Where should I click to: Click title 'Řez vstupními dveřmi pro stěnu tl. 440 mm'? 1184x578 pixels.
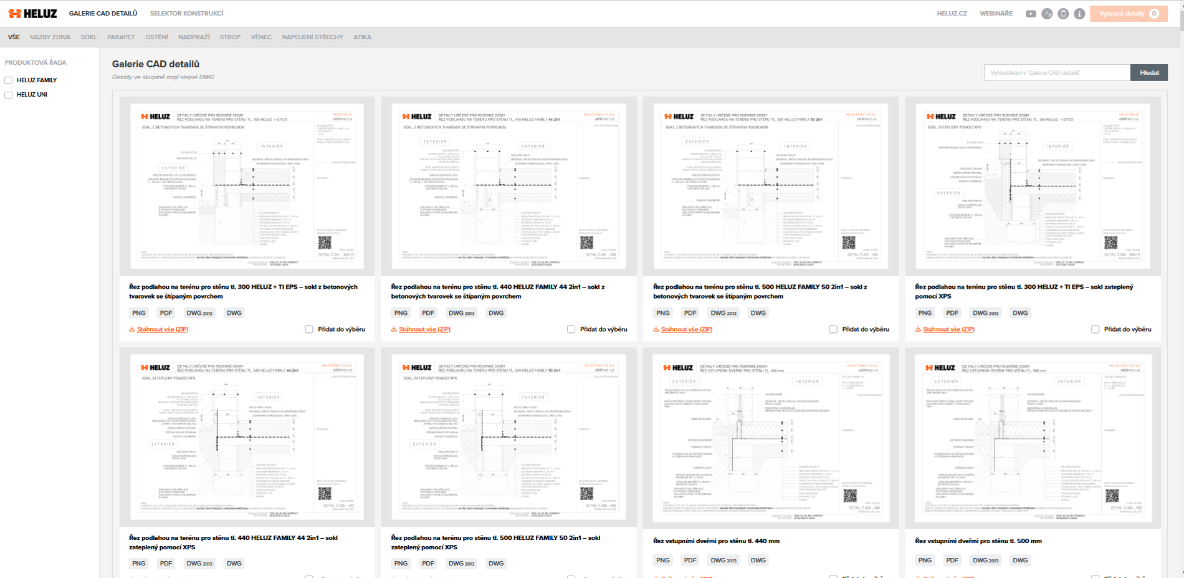point(716,541)
